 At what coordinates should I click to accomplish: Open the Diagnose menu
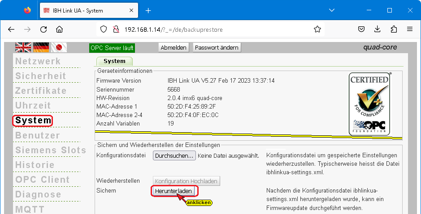[x=38, y=194]
